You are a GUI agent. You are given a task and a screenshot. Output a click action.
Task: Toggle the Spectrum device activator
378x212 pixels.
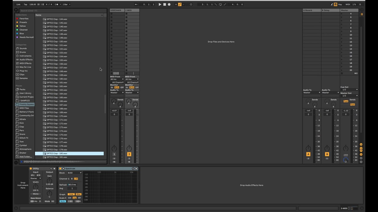point(60,169)
